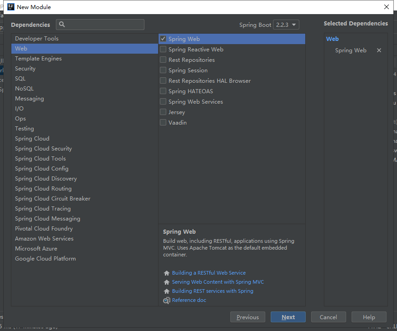Open the Building a RESTful Web Service link
397x331 pixels.
click(x=208, y=273)
